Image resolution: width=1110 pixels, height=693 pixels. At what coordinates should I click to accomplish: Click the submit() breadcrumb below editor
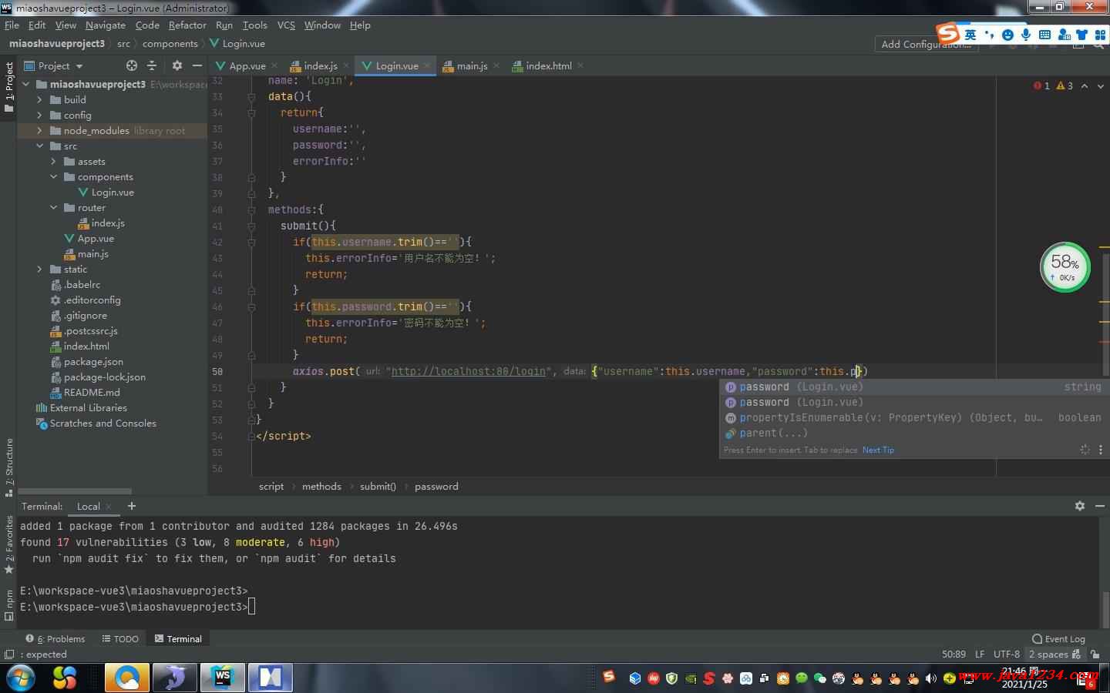(378, 486)
